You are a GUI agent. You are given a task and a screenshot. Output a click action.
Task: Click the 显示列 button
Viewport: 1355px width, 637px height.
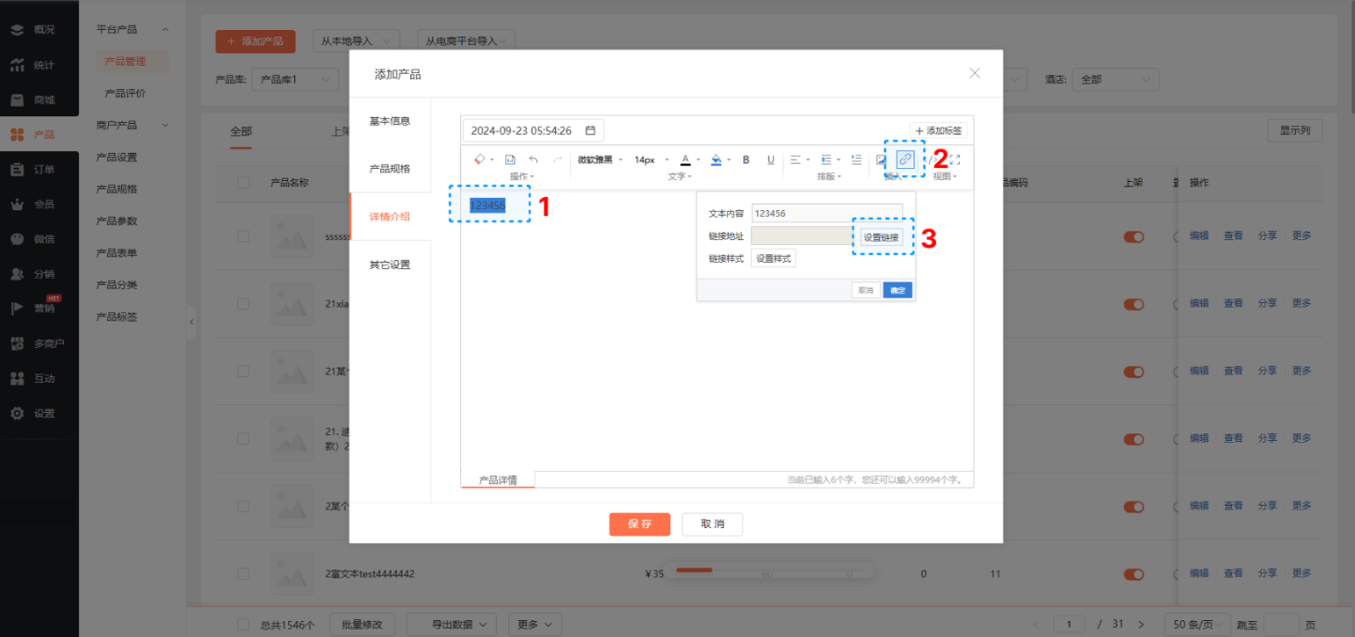tap(1295, 130)
